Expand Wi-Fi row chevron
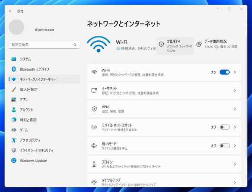The width and height of the screenshot is (252, 192). pos(235,72)
